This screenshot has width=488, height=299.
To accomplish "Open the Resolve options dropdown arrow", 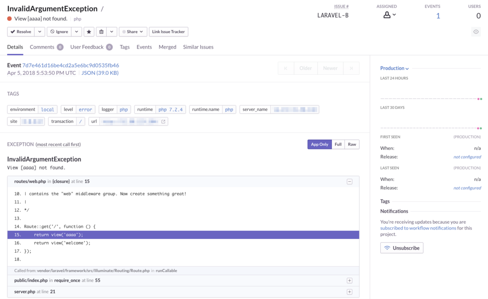I will 40,32.
